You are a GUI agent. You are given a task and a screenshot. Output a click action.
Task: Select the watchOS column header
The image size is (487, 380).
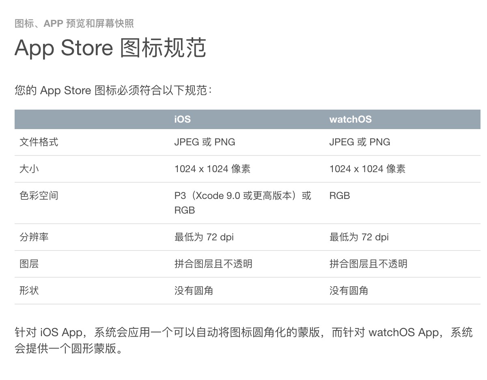pyautogui.click(x=351, y=119)
